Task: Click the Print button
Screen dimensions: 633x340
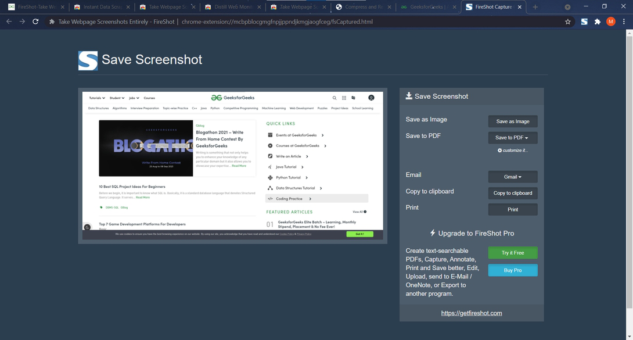Action: click(513, 210)
